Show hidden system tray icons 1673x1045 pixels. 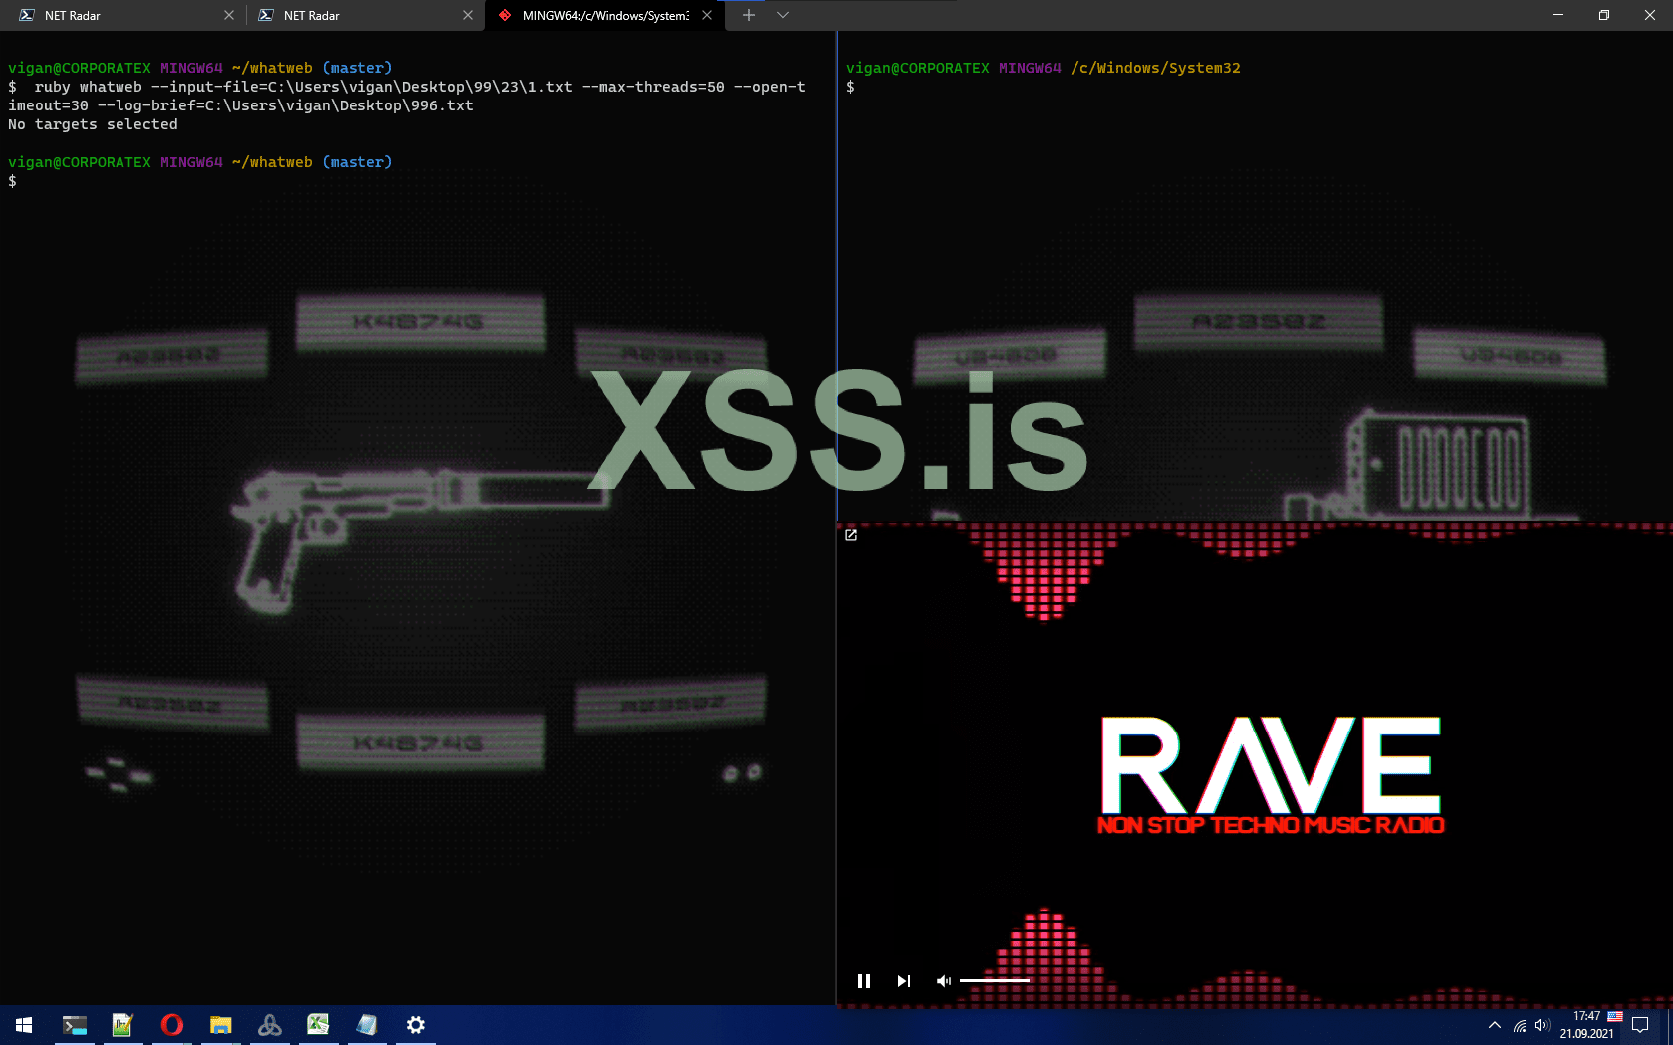[x=1495, y=1025]
